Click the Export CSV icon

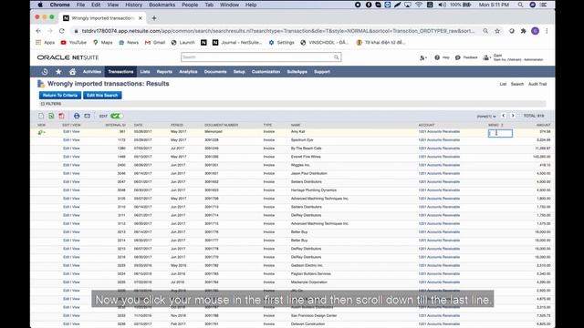(41, 116)
